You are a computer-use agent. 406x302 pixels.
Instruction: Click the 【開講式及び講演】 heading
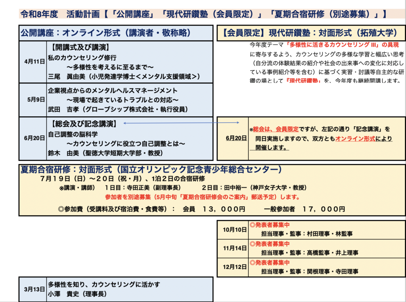pos(83,47)
